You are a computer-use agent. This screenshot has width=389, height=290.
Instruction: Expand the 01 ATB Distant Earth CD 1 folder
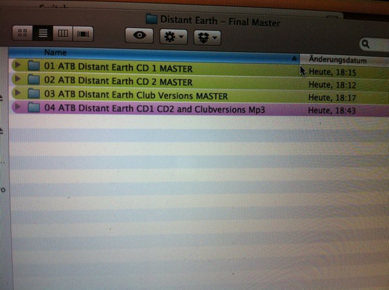(18, 65)
